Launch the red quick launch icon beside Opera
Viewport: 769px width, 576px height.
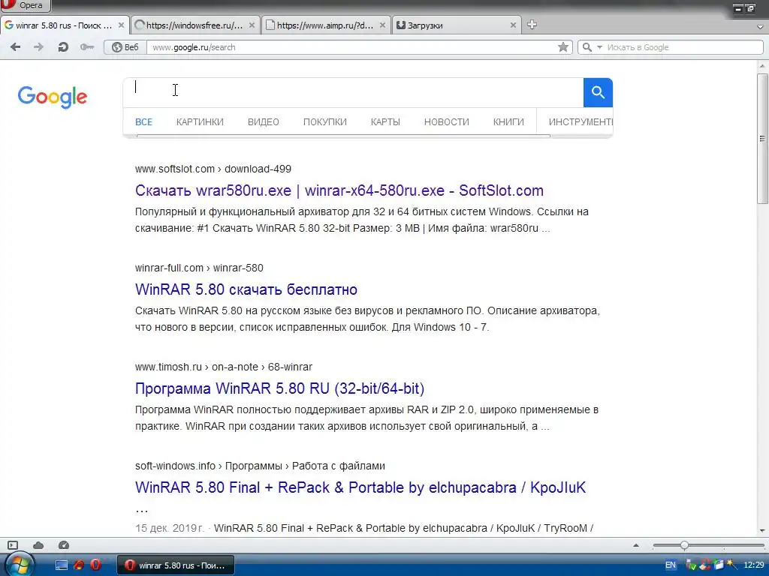tap(78, 565)
